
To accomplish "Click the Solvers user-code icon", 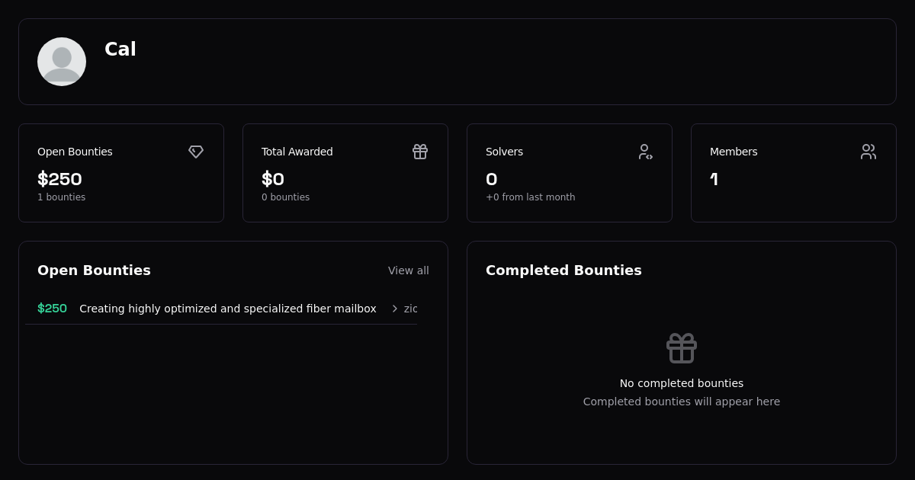I will 645,152.
